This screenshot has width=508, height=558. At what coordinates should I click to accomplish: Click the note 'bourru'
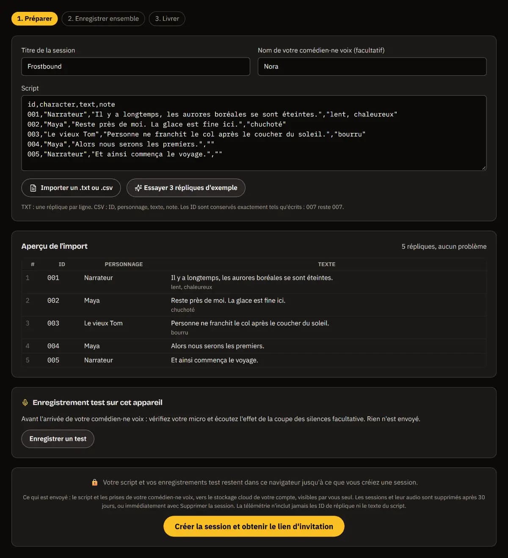[179, 333]
